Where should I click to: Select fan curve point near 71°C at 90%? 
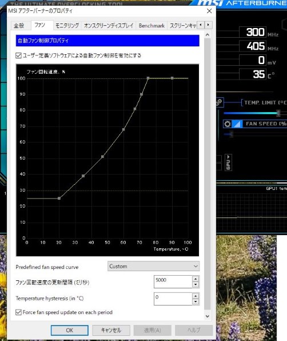pos(141,94)
